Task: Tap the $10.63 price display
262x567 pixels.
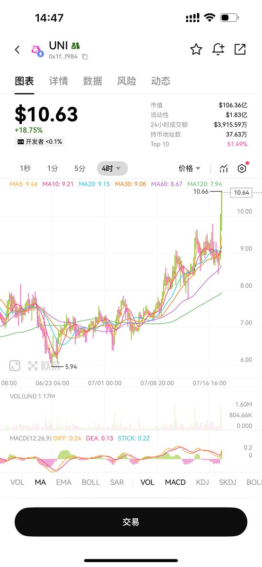Action: (46, 114)
